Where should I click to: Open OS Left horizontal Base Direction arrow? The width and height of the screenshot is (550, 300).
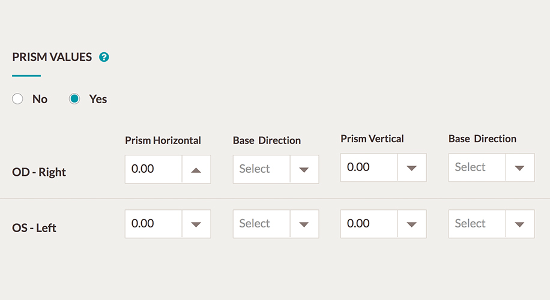304,224
